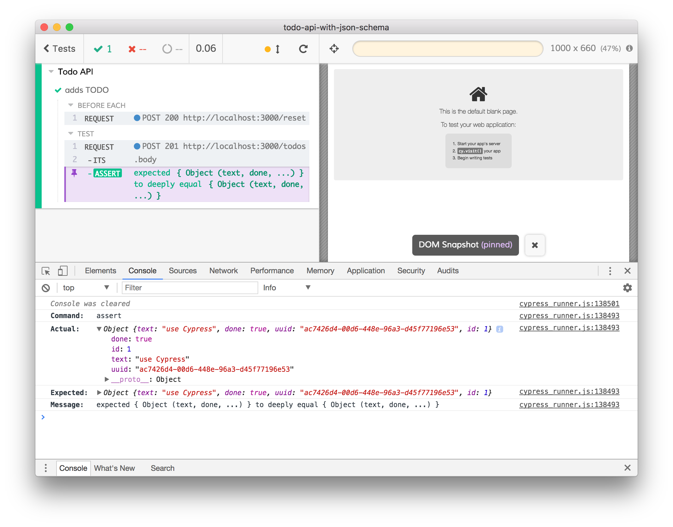
Task: Unpin the pinned ASSERT command
Action: pyautogui.click(x=74, y=173)
